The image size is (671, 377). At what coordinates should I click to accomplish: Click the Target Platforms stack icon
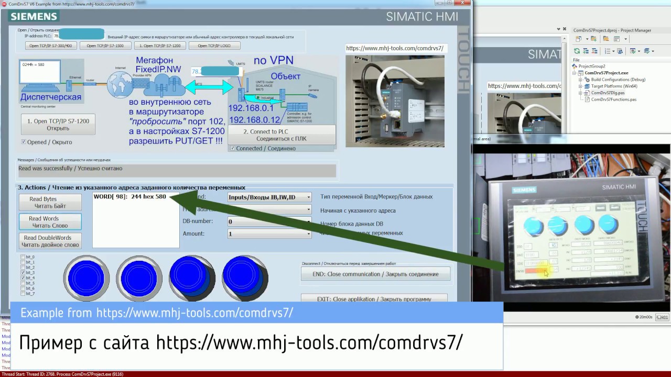588,86
